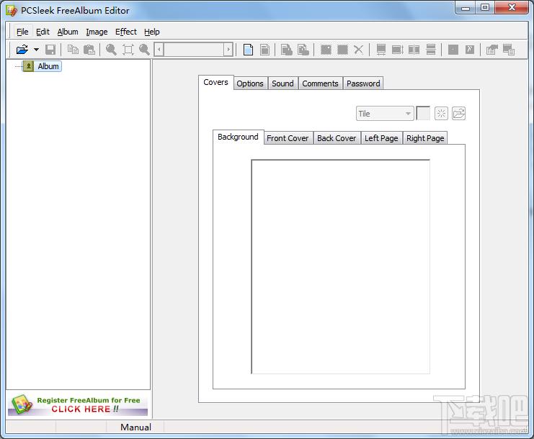This screenshot has height=439, width=534.
Task: Click the second magnifier zoom icon
Action: point(144,50)
